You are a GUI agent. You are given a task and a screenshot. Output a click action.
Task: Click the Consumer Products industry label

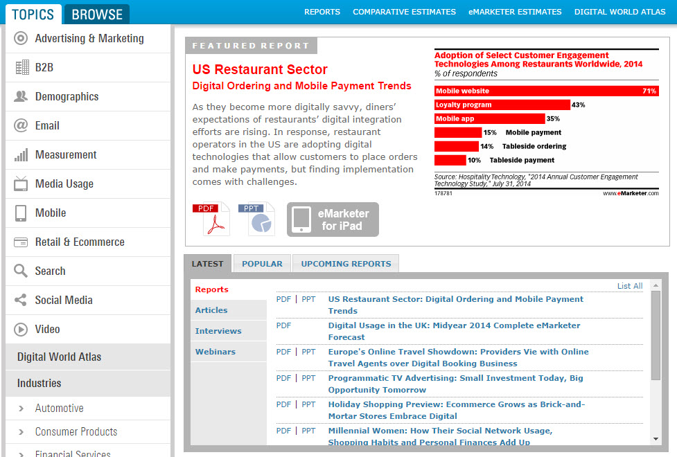pyautogui.click(x=76, y=431)
